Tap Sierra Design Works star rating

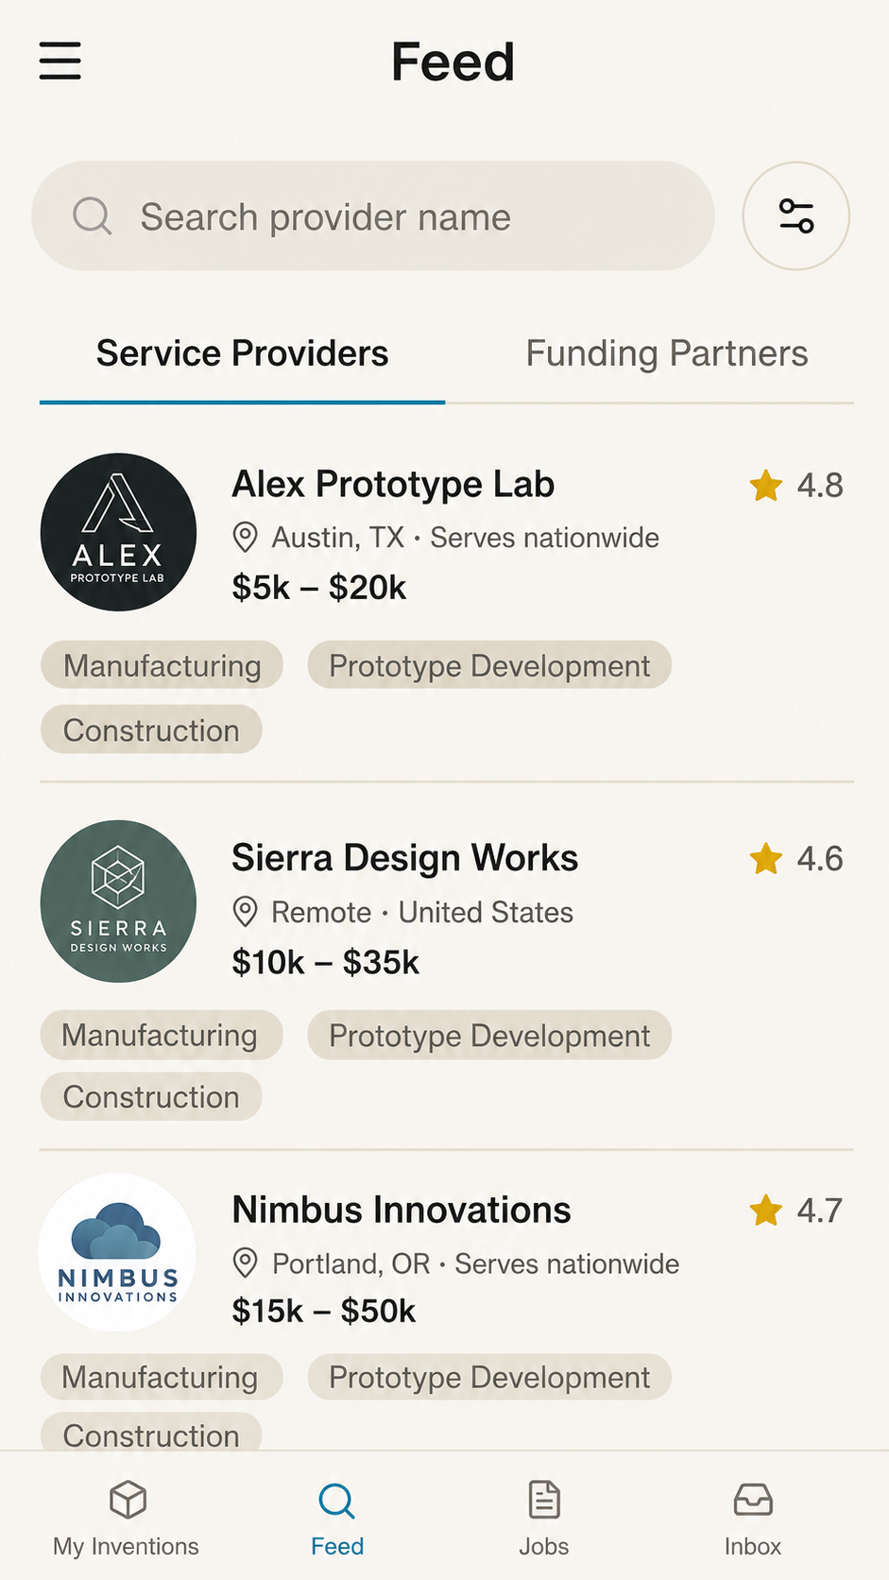[x=795, y=859]
